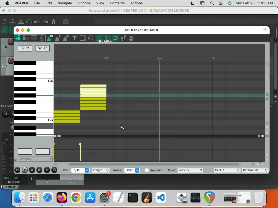Select triangle note style palette icon
This screenshot has height=208, width=278.
click(x=58, y=38)
